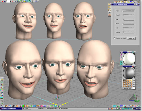This screenshot has width=142, height=111.
Task: Click the magenta wave icon in bottom toolbar
Action: (x=41, y=106)
